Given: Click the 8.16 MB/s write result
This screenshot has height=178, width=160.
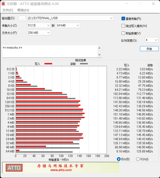Looking at the screenshot, I should (123, 151).
